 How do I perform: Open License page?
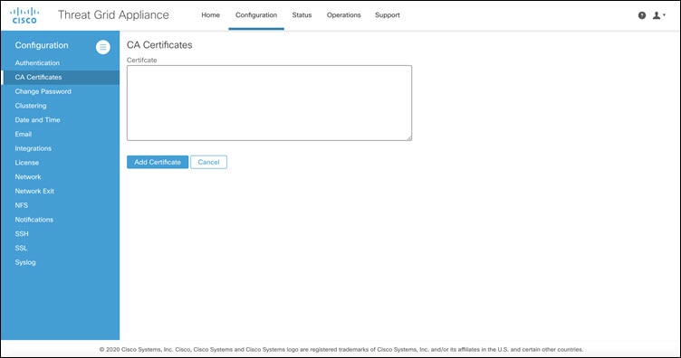[x=26, y=163]
